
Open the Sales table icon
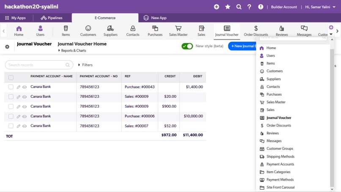pos(201,28)
